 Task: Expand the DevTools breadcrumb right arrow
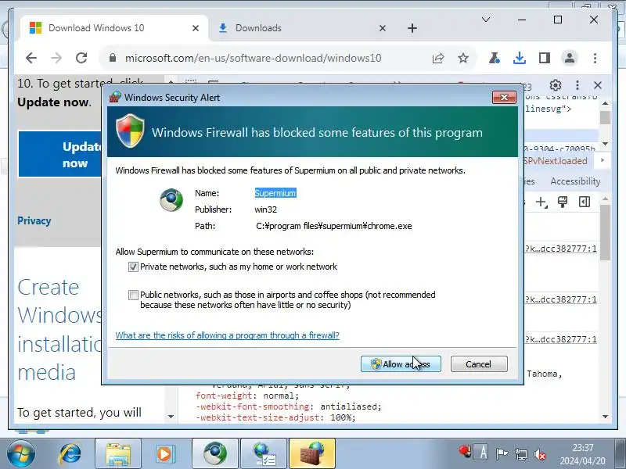click(x=603, y=160)
